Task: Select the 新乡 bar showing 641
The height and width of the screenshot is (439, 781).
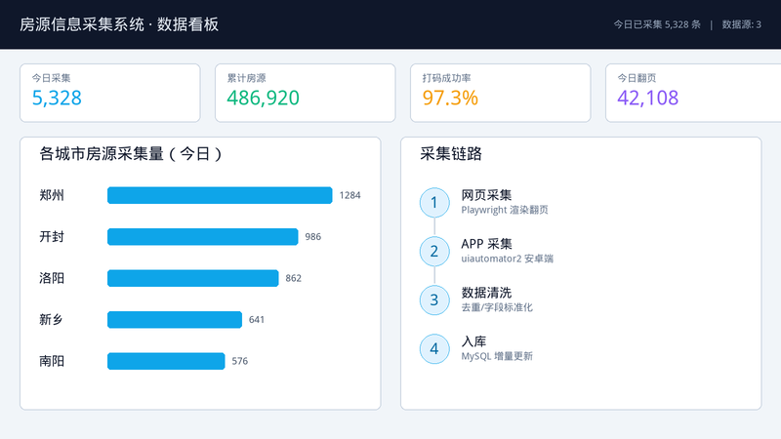Action: 175,320
